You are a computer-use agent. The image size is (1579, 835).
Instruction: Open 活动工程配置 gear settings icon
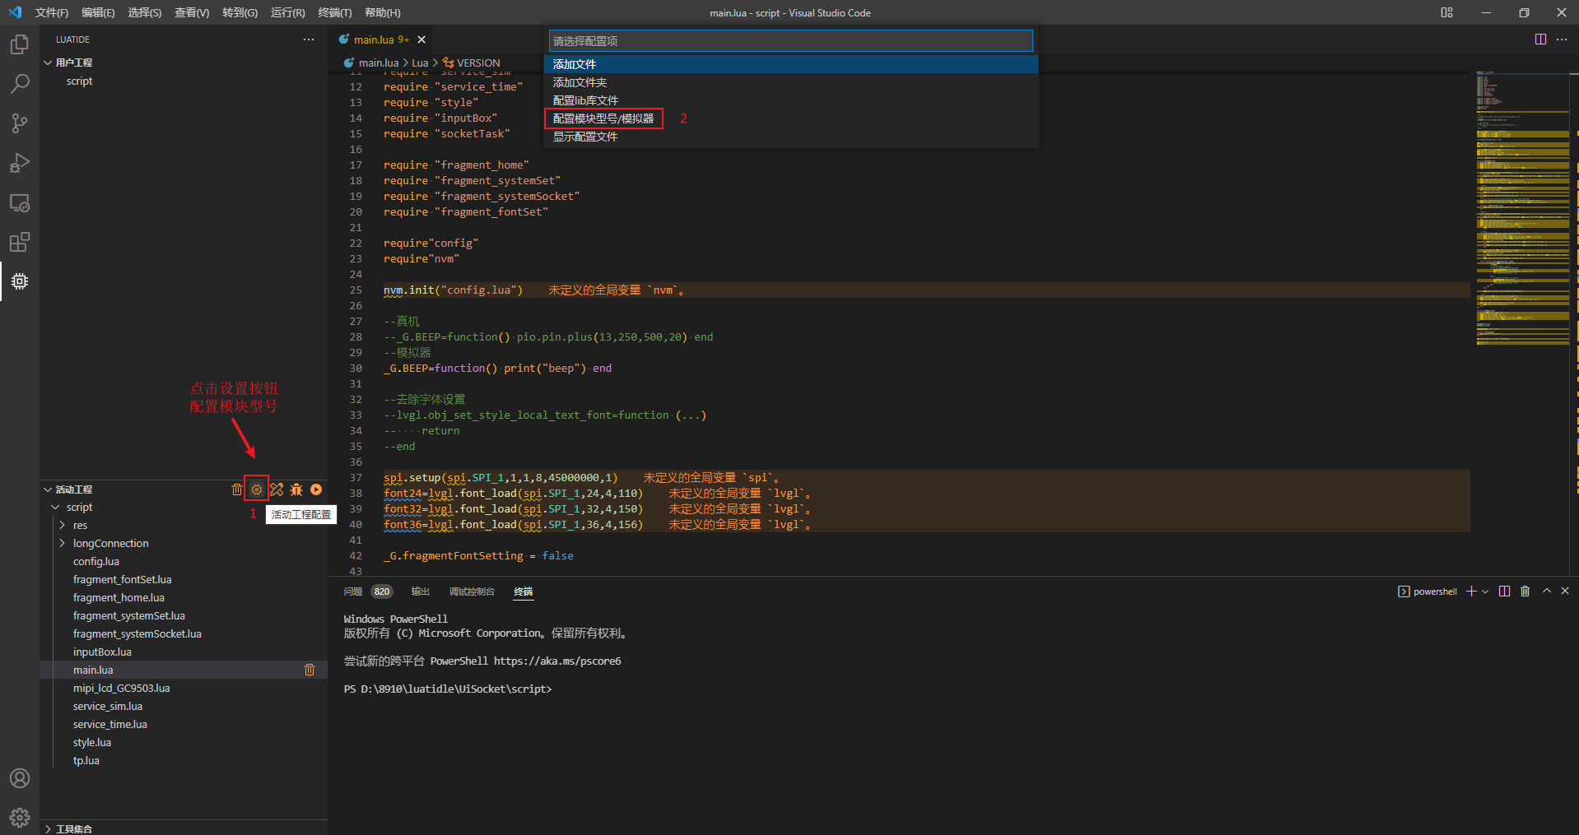(257, 489)
